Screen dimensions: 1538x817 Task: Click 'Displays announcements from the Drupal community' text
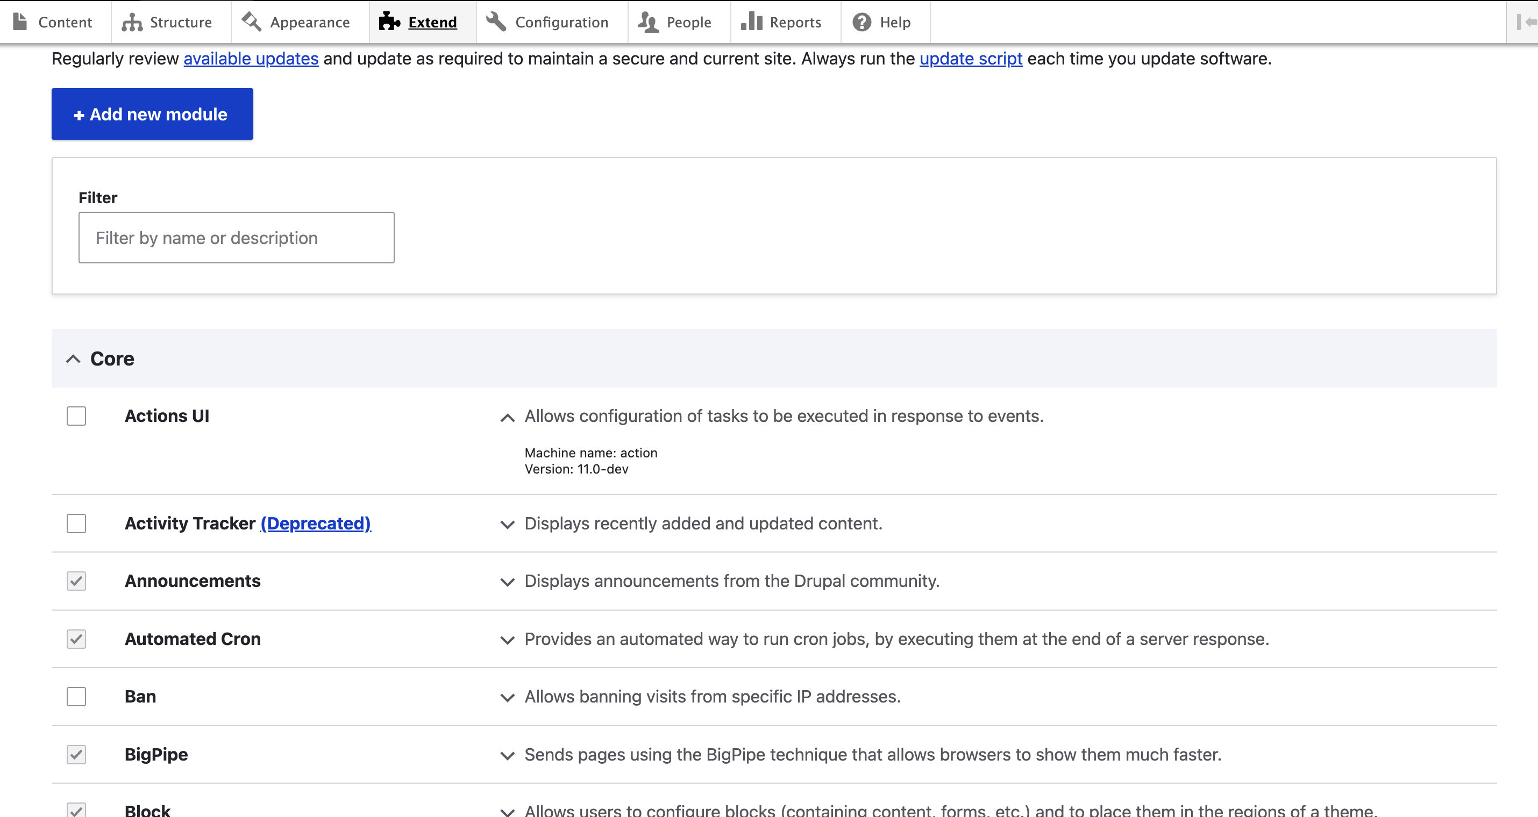pyautogui.click(x=732, y=580)
